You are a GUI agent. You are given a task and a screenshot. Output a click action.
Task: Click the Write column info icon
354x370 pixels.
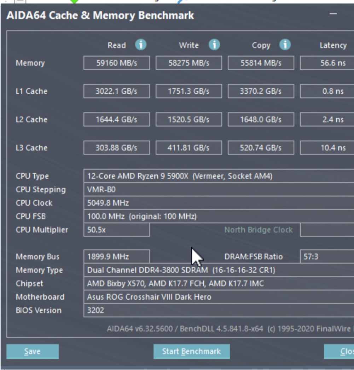214,45
